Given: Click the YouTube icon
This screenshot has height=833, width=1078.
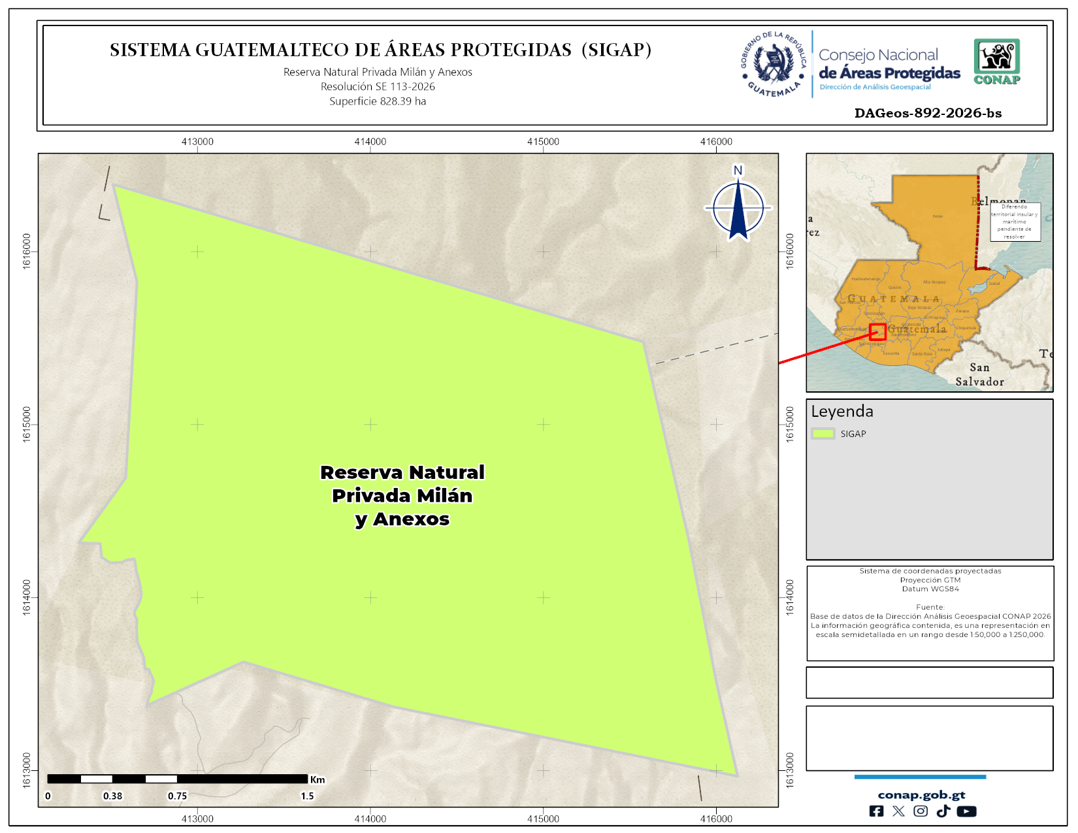Looking at the screenshot, I should [x=966, y=811].
